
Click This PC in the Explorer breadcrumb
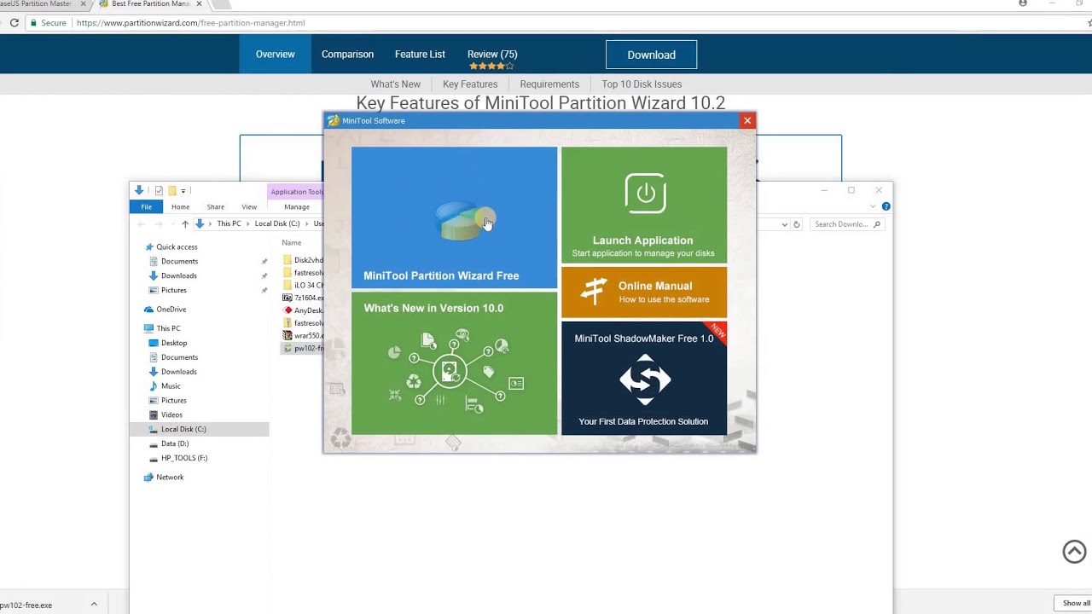pos(229,223)
